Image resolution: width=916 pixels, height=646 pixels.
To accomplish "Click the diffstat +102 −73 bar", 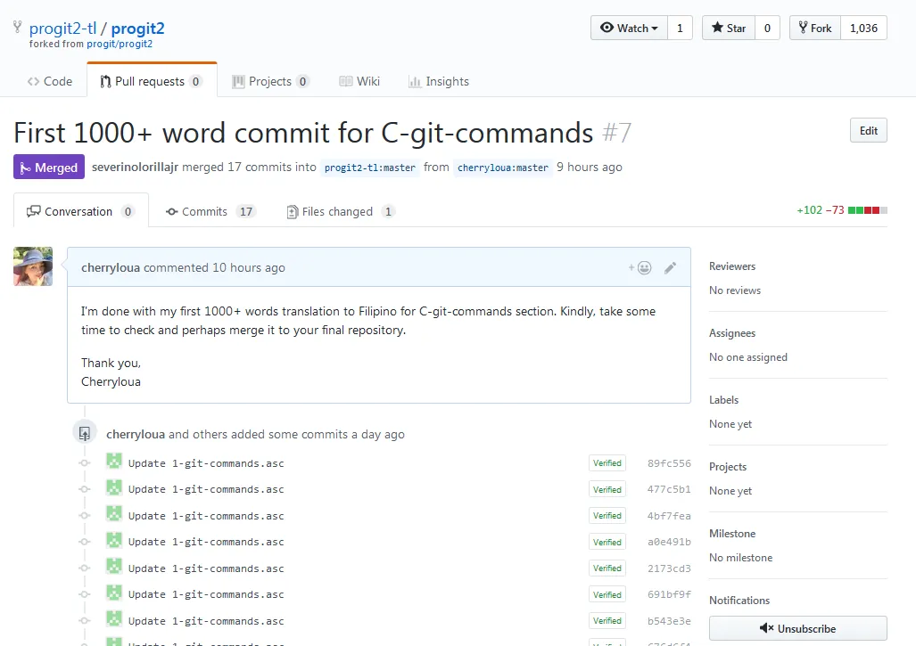I will (x=842, y=210).
